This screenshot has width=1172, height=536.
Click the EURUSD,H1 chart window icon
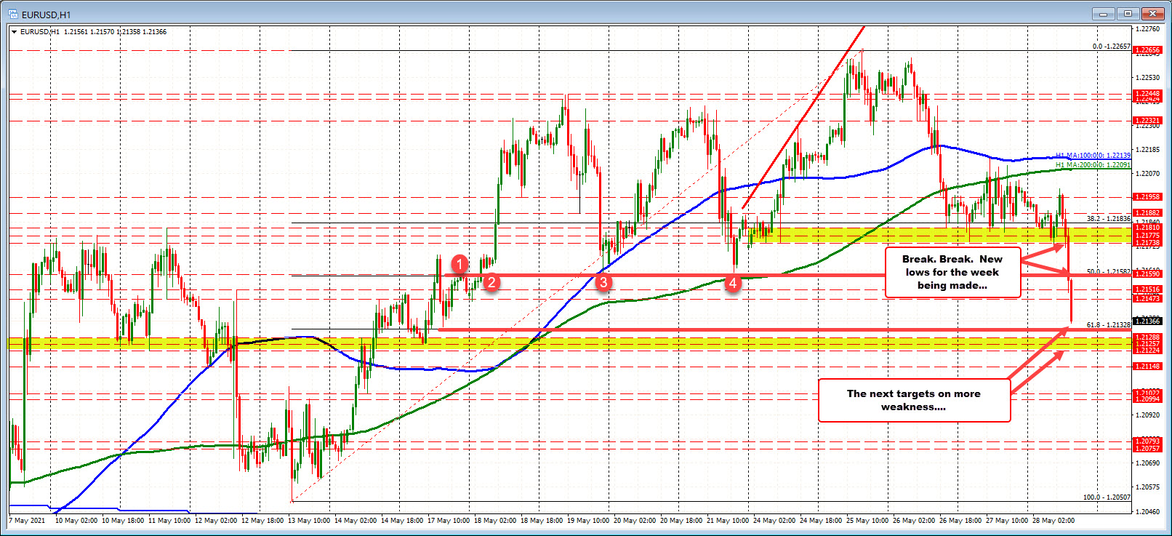pos(12,14)
